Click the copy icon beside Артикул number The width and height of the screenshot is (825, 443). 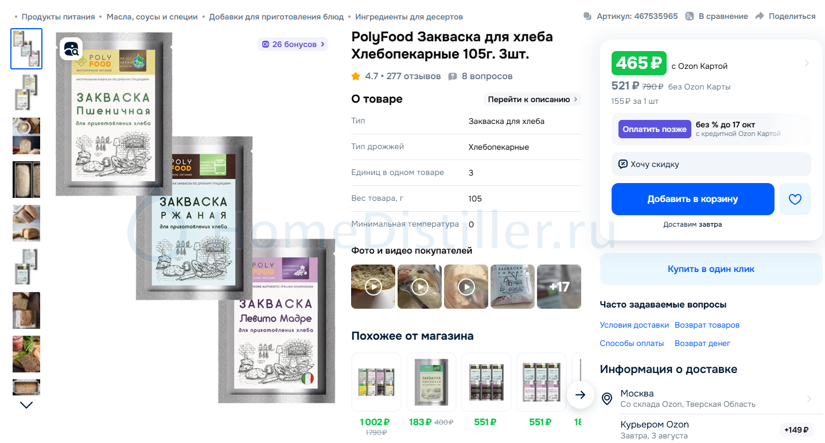(587, 16)
